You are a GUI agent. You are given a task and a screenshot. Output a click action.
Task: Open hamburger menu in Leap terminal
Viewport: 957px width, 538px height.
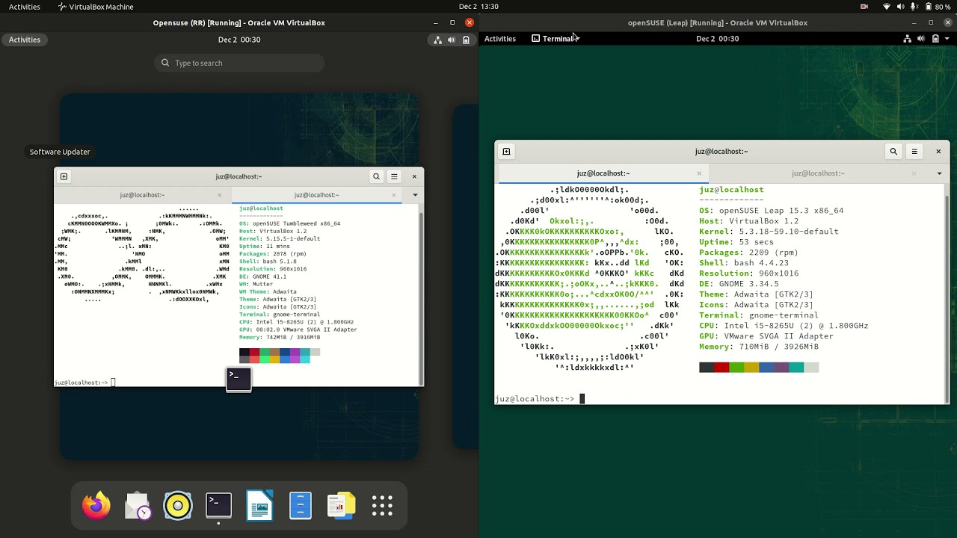914,151
